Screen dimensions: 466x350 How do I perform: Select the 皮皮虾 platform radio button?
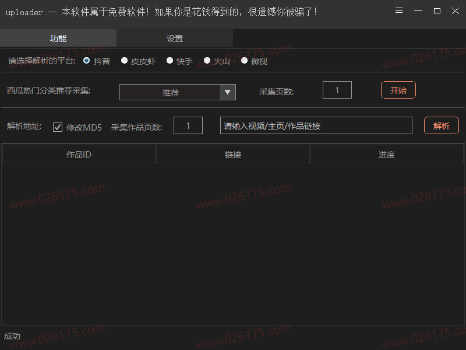(124, 61)
